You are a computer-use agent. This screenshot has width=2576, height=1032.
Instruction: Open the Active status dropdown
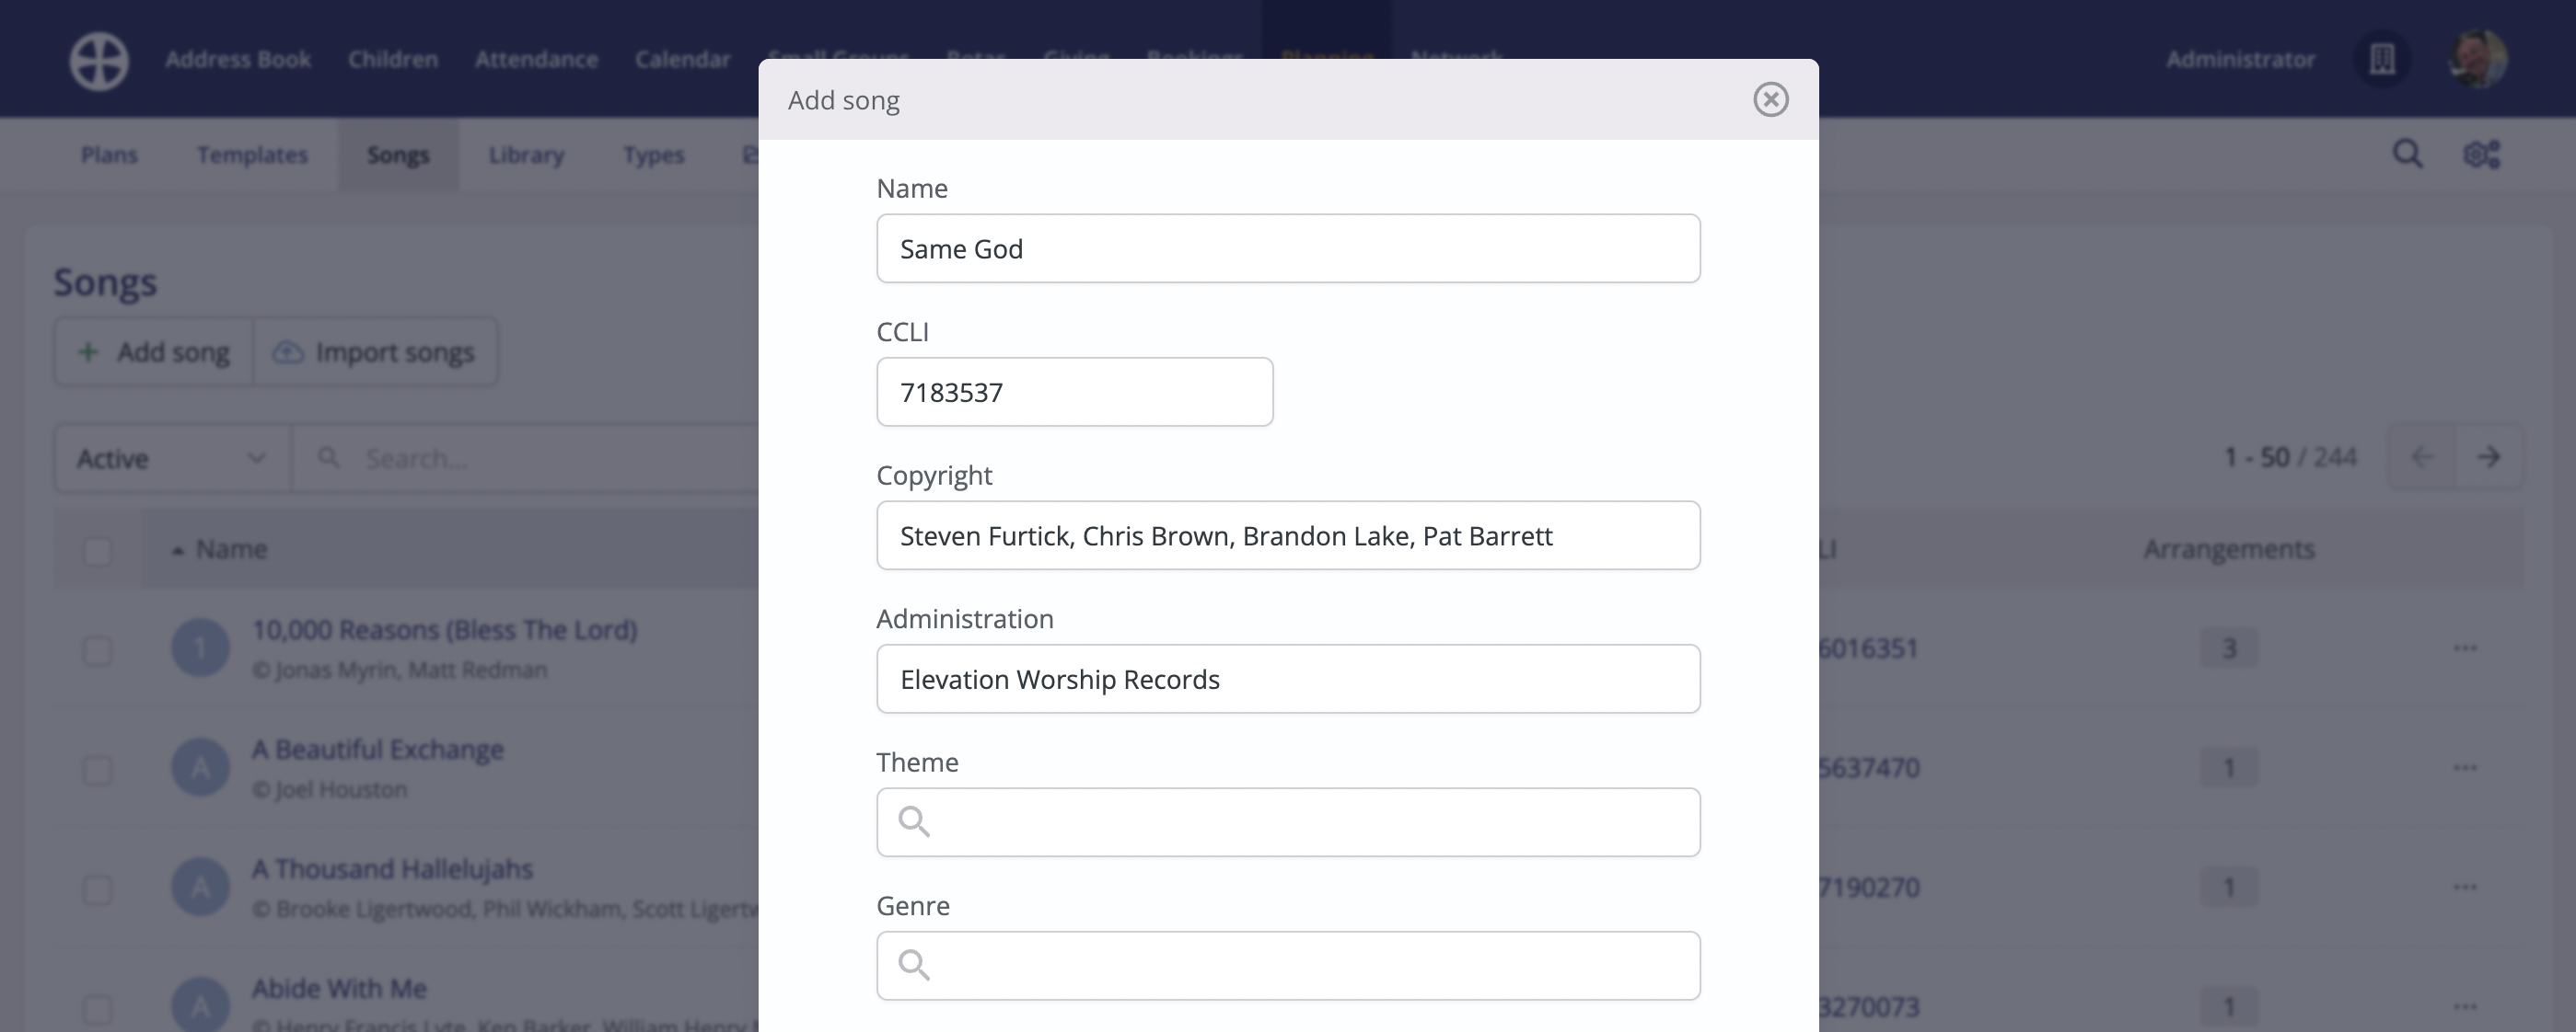(x=172, y=459)
